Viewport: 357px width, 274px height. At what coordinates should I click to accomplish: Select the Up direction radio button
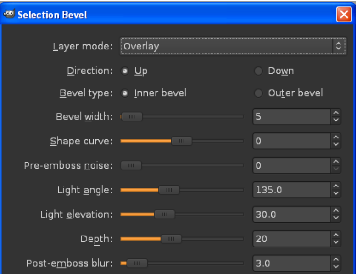[x=124, y=71]
